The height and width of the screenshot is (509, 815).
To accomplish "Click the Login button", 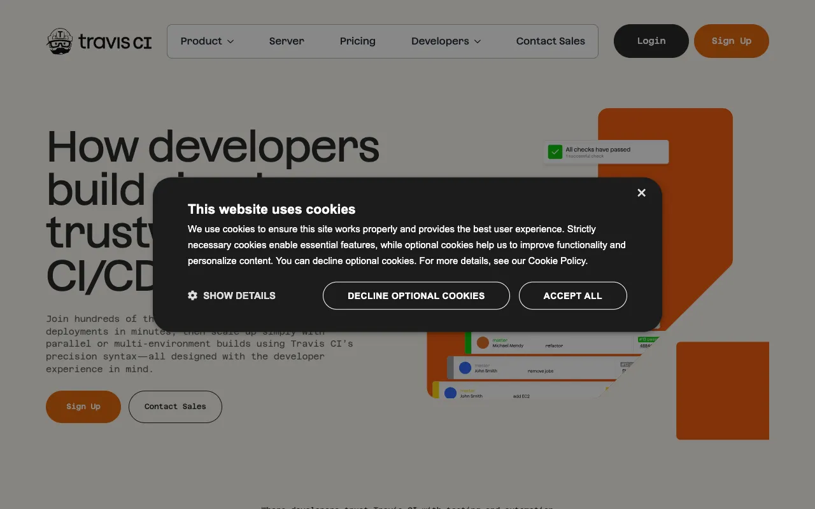I will 651,41.
